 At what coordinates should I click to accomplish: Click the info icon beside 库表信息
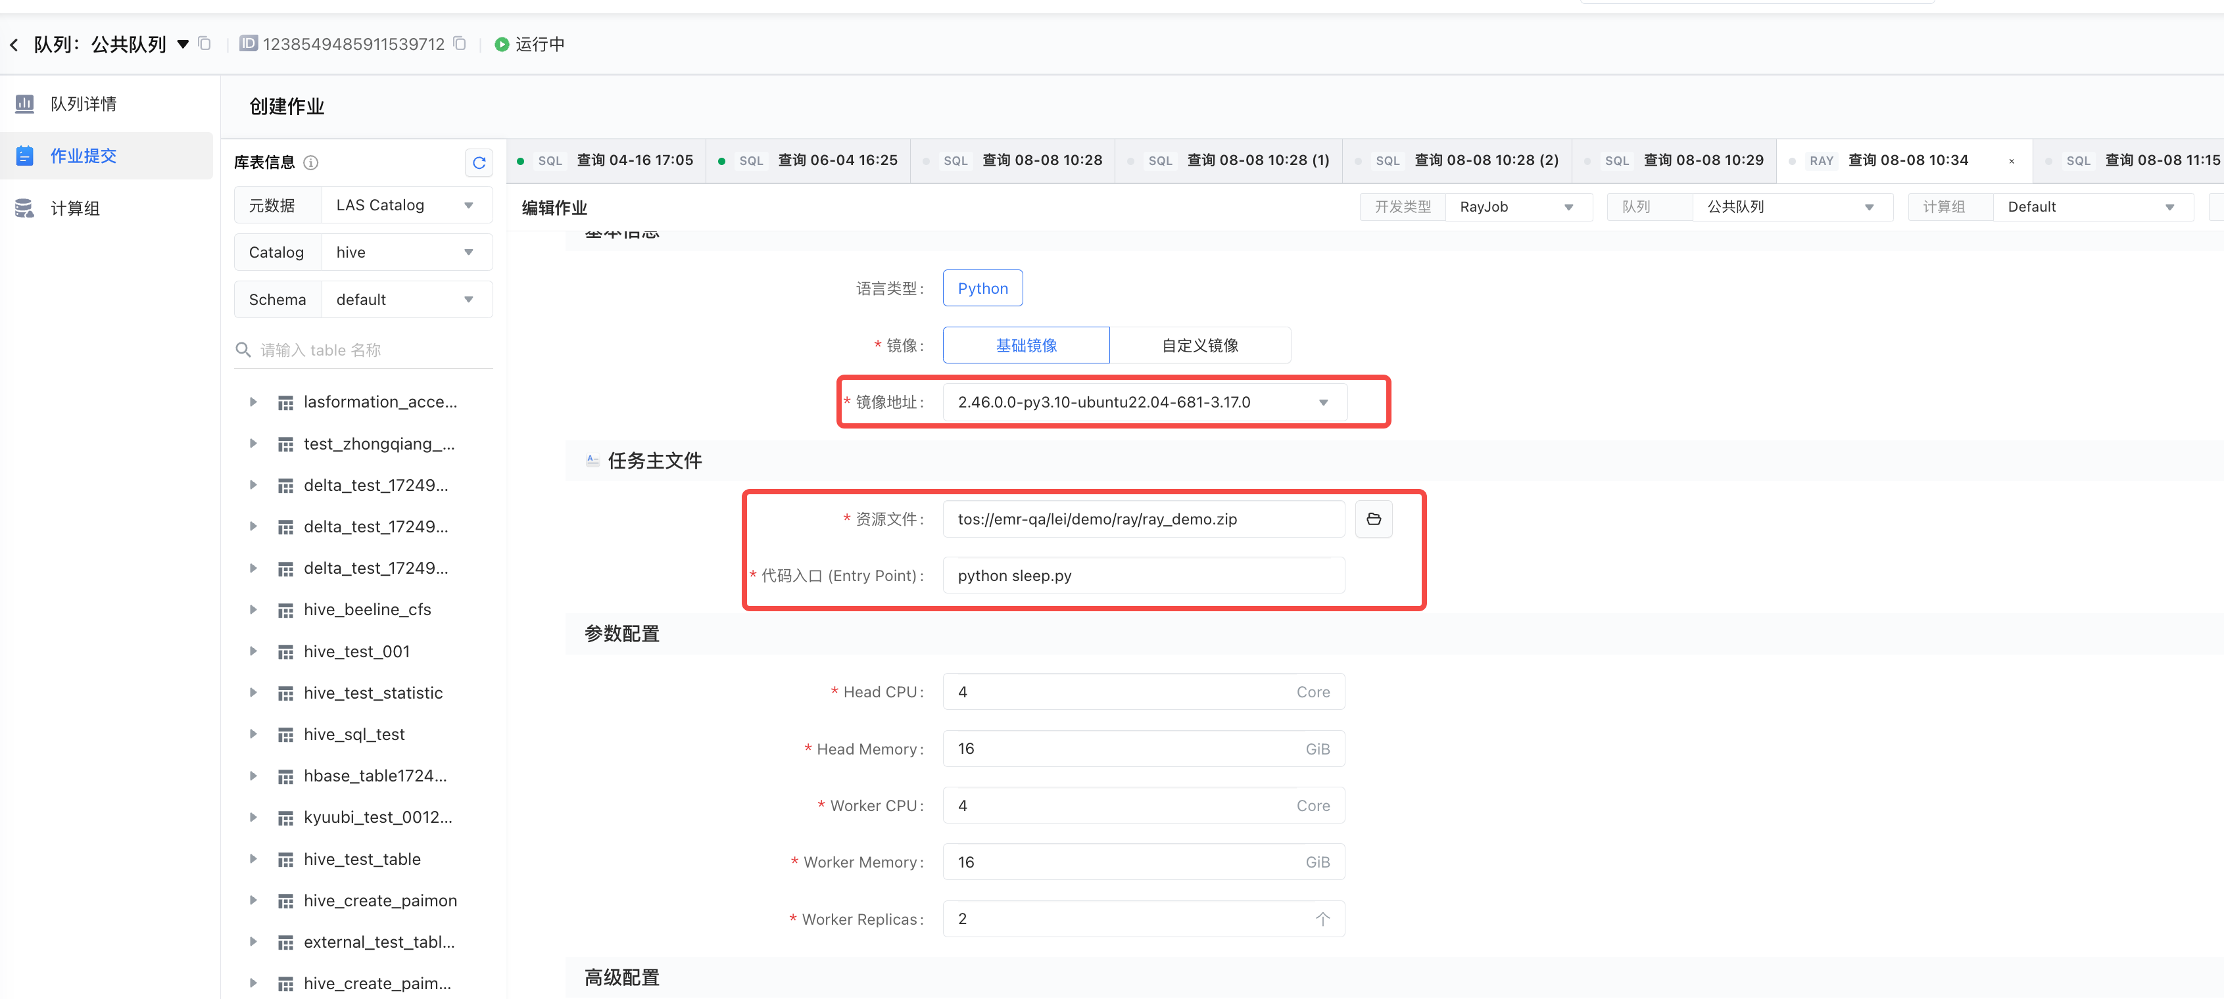(311, 162)
